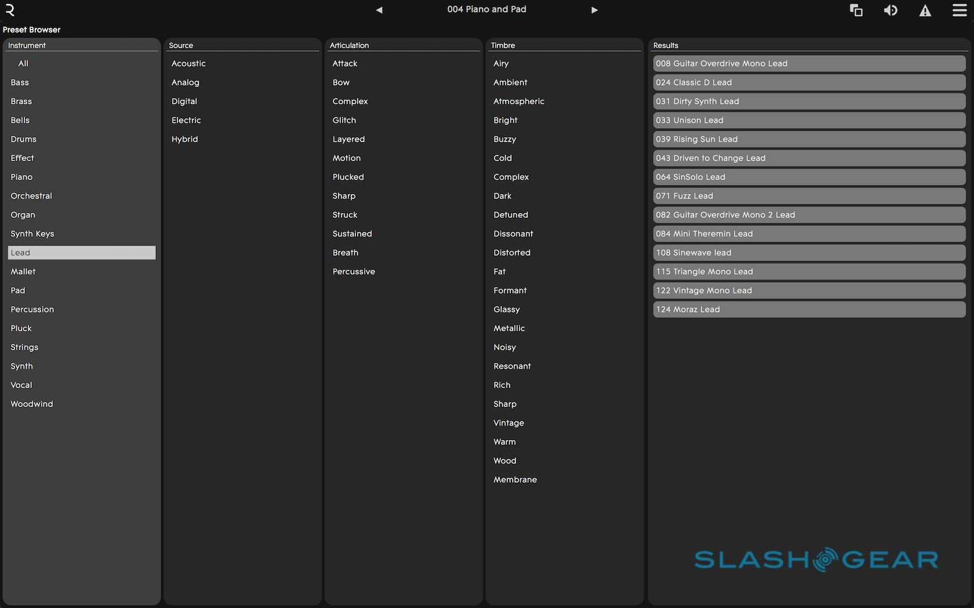Click the 004 Piano and Pad preset name
This screenshot has height=608, width=974.
point(486,9)
